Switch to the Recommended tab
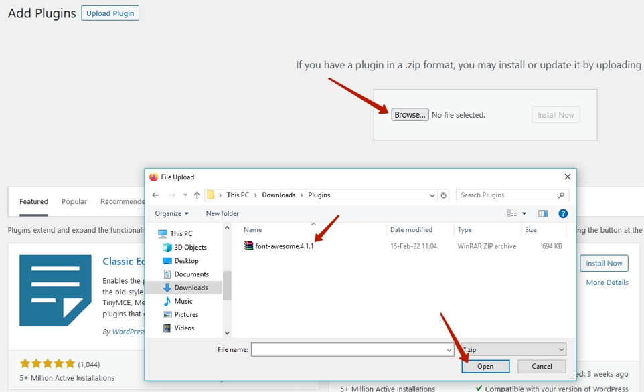The width and height of the screenshot is (644, 392). [123, 201]
